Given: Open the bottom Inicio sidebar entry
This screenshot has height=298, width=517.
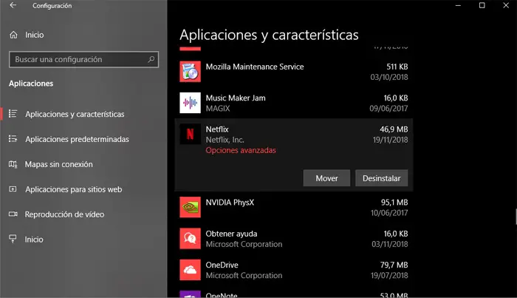Looking at the screenshot, I should 34,240.
